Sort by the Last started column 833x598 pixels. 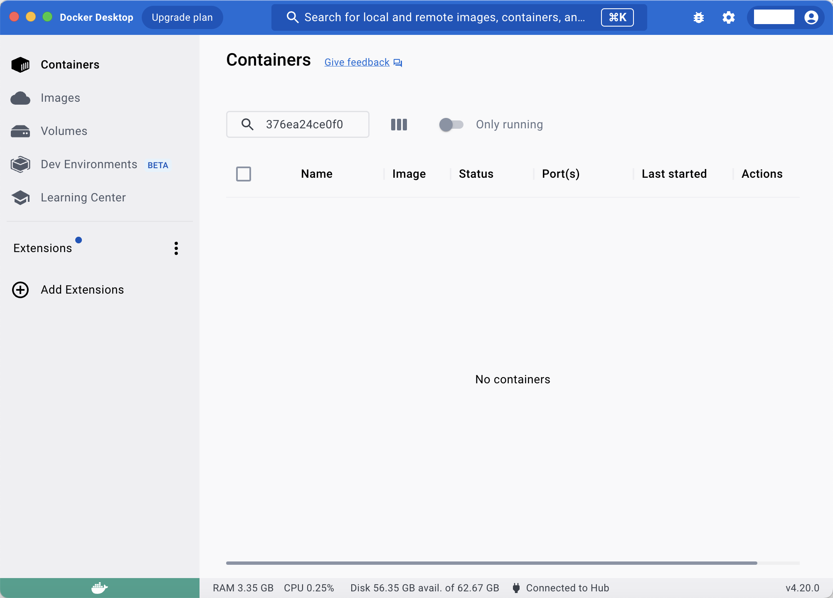tap(674, 174)
